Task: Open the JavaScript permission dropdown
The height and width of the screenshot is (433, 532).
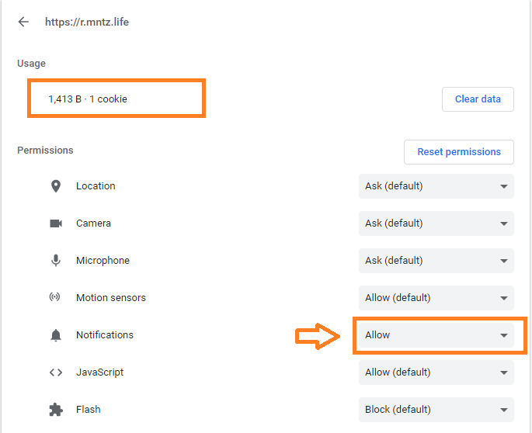Action: pyautogui.click(x=436, y=372)
